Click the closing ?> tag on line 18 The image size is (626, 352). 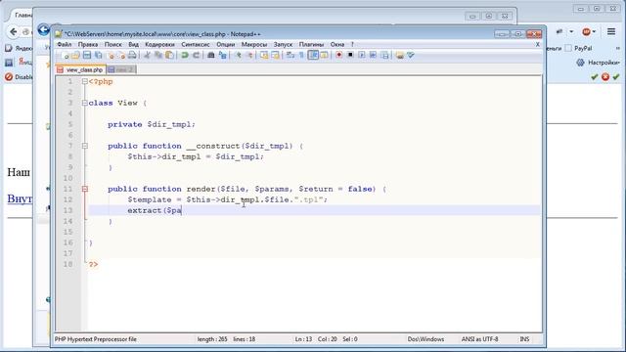(93, 264)
